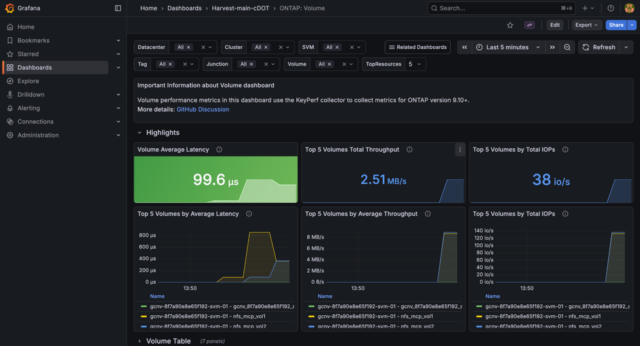Toggle nfs_mcp_vol1 series in latency legend

(207, 316)
